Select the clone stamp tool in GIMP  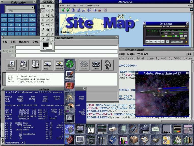(x=47, y=39)
